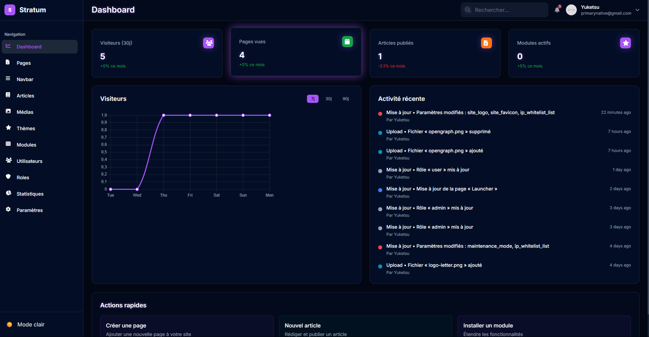Click the Visiteurs card people icon
Image resolution: width=649 pixels, height=337 pixels.
[x=208, y=43]
